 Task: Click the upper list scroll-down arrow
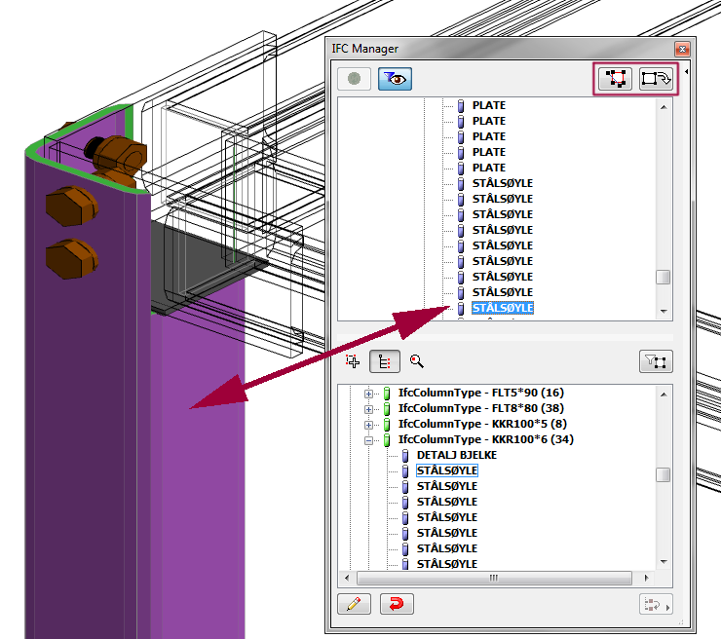tap(664, 312)
